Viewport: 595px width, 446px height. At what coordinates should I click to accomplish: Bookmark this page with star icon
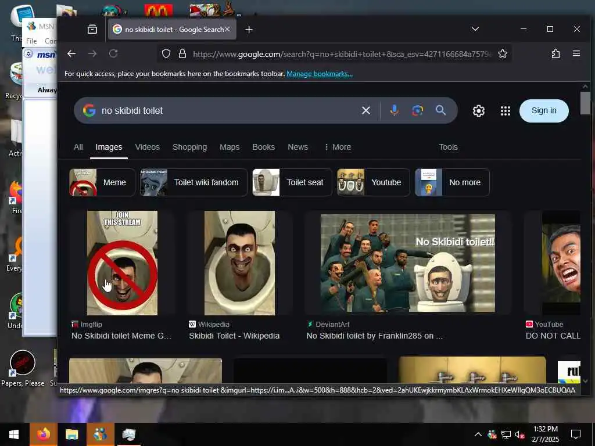coord(503,53)
